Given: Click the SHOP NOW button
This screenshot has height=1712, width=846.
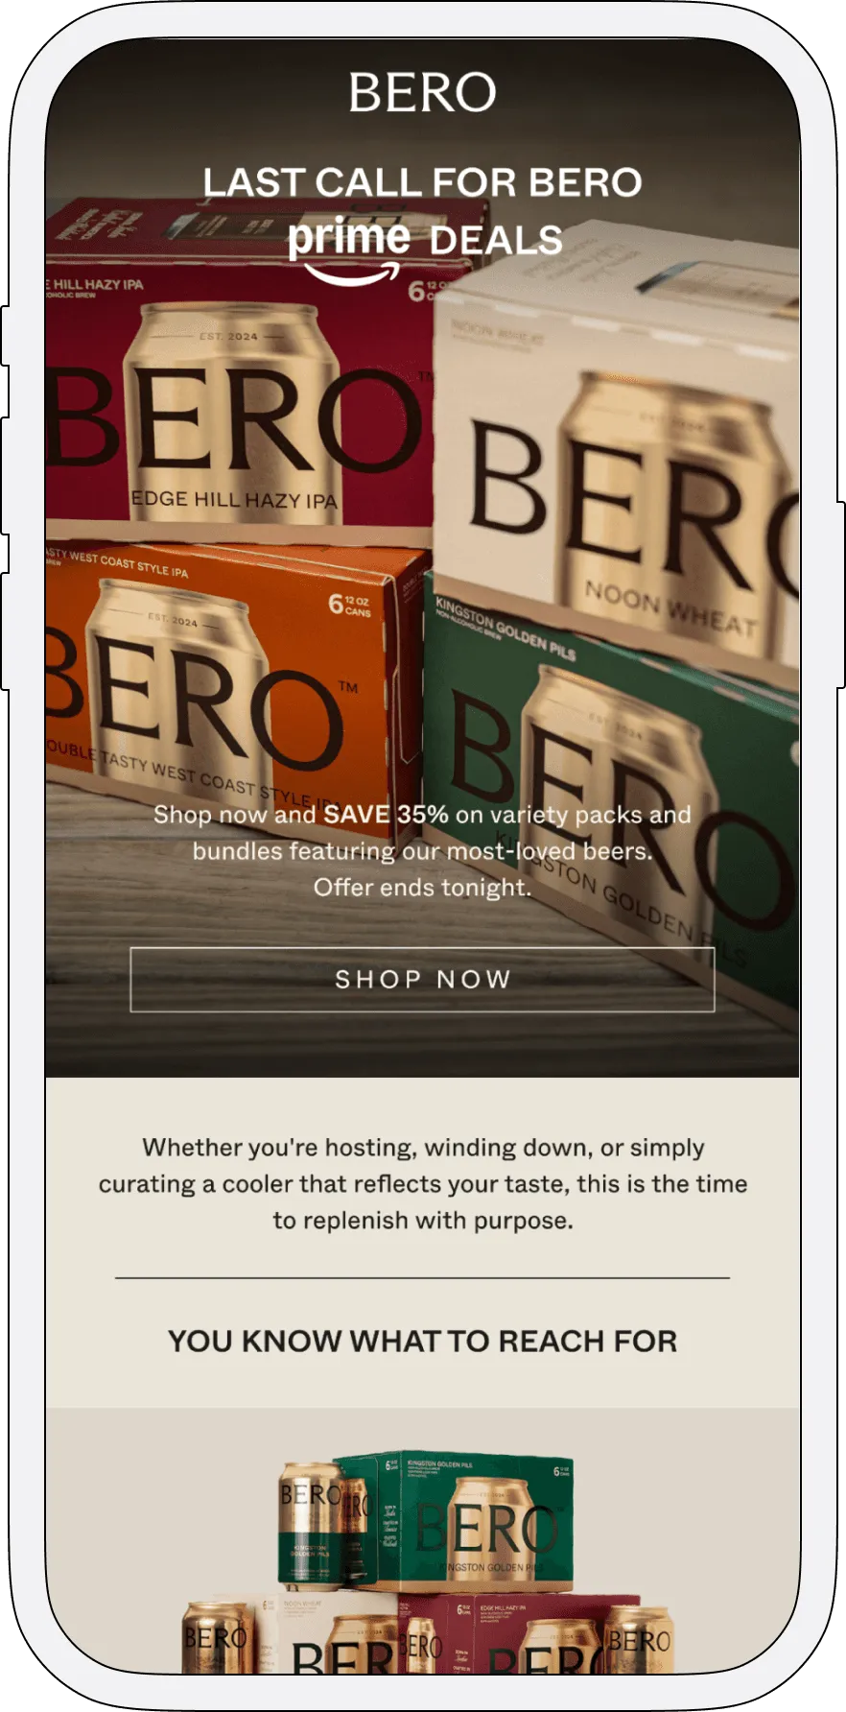Looking at the screenshot, I should click(x=422, y=979).
